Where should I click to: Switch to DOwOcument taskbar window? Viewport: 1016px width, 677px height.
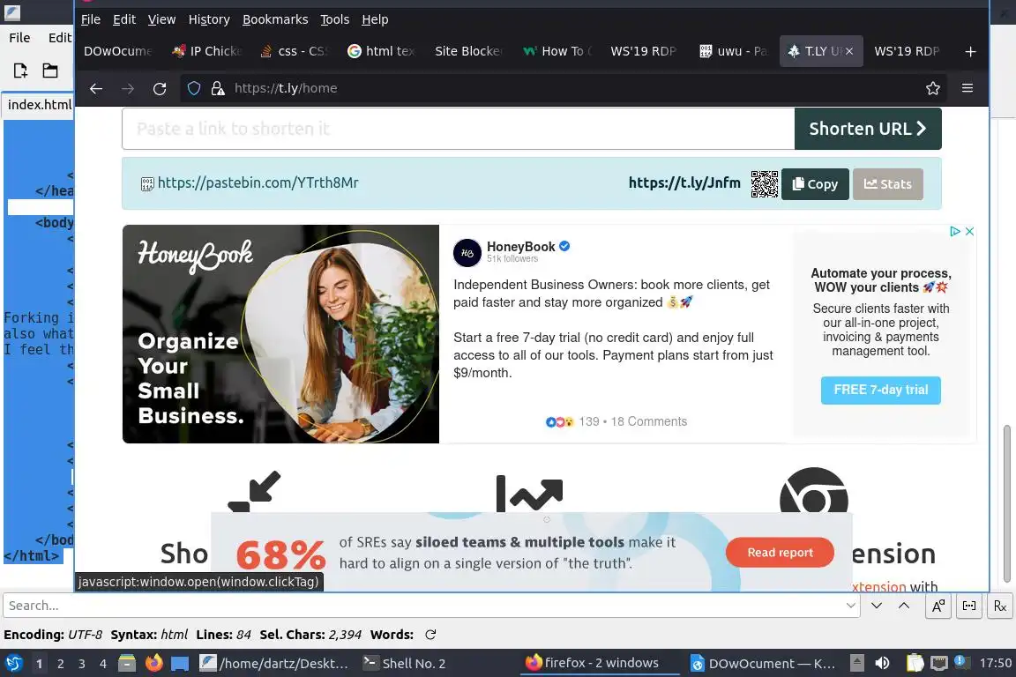click(763, 664)
